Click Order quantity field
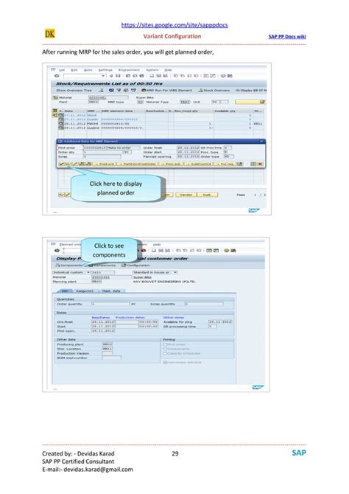Viewport: 349px width, 494px height. click(110, 304)
